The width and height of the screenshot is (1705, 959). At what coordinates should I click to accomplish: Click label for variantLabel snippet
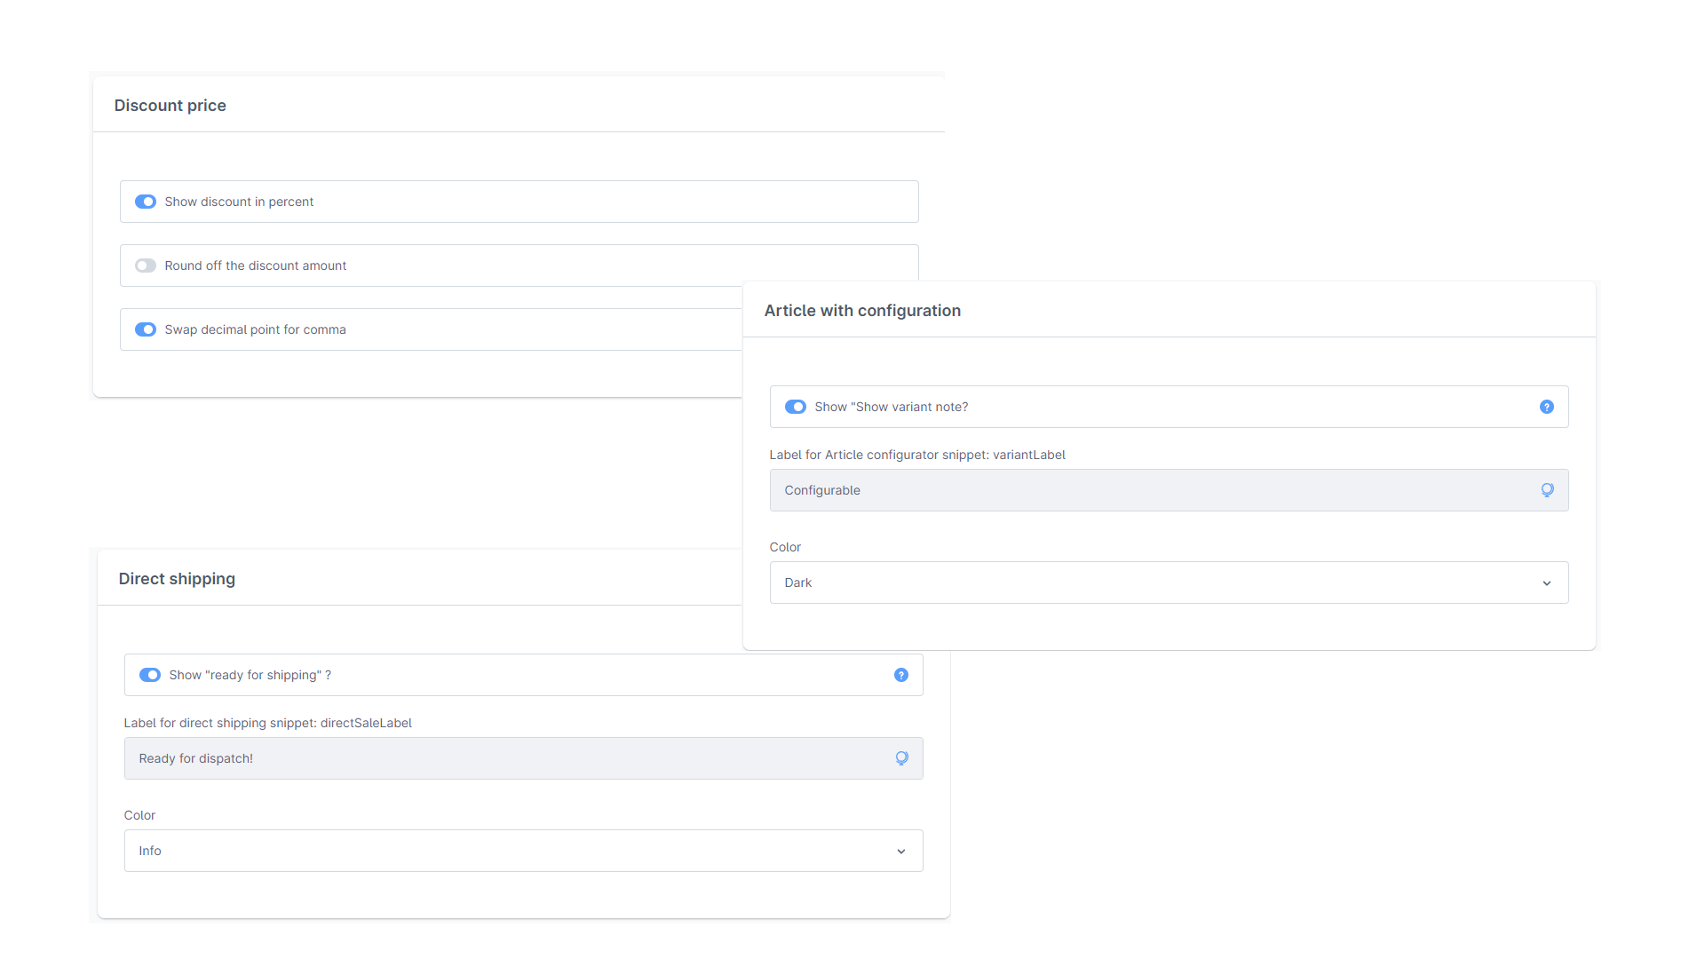(917, 455)
